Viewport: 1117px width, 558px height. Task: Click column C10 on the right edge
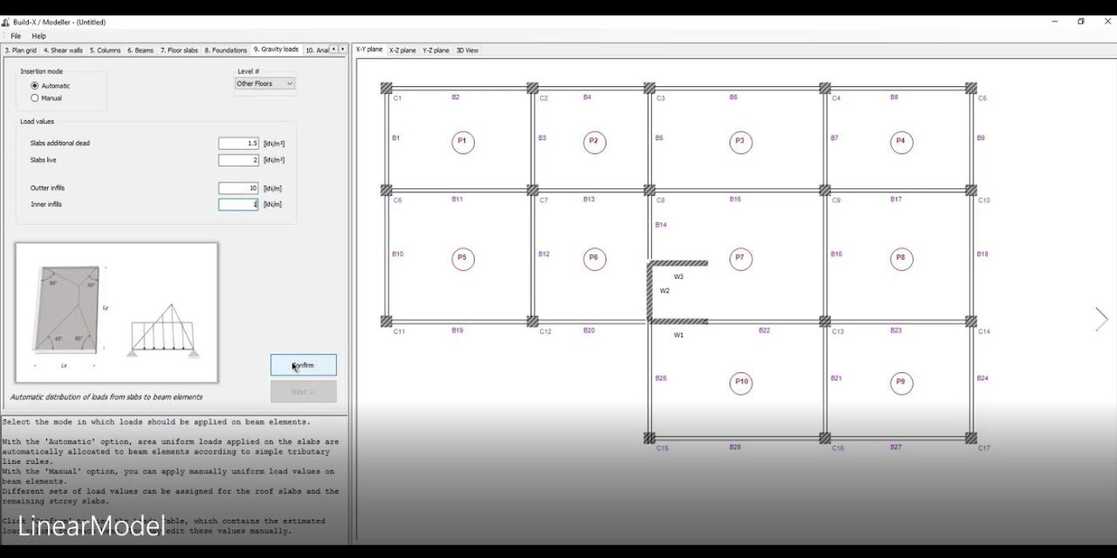click(971, 190)
